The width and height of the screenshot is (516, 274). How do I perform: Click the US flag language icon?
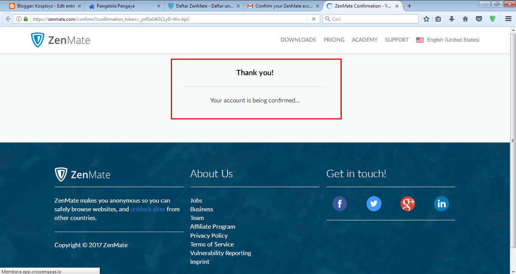[420, 40]
